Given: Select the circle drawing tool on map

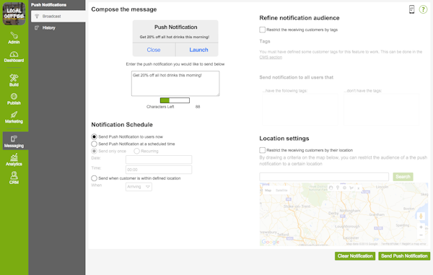Looking at the screenshot, I should coord(344,188).
